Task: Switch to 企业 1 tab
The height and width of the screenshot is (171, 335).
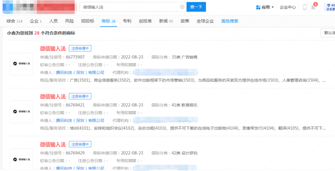Action: [36, 21]
